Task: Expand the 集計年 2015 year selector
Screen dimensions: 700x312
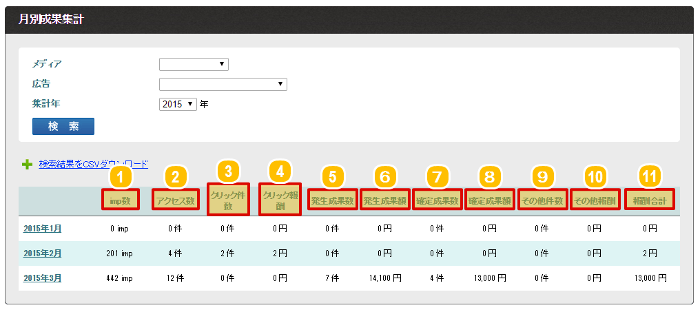Action: click(178, 104)
